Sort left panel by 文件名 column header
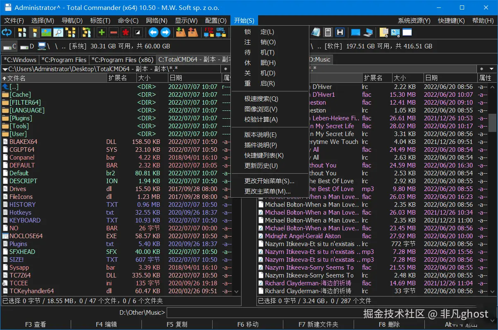498x330 pixels. [54, 78]
